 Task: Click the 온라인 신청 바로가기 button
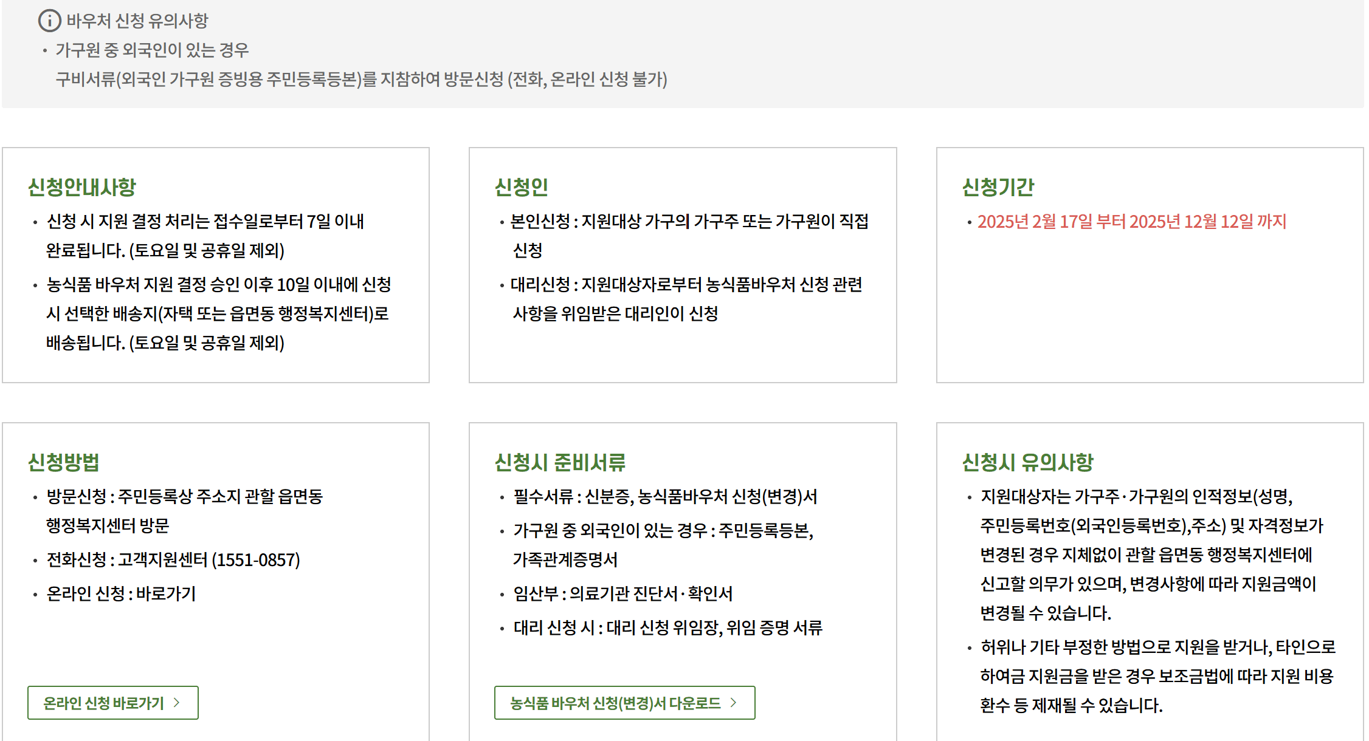(112, 703)
